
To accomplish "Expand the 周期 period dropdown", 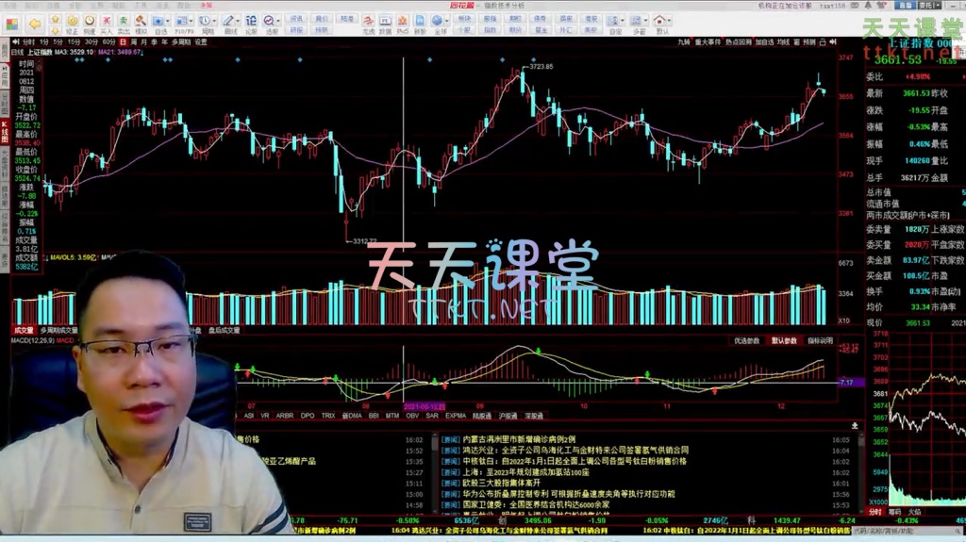I will pos(215,20).
